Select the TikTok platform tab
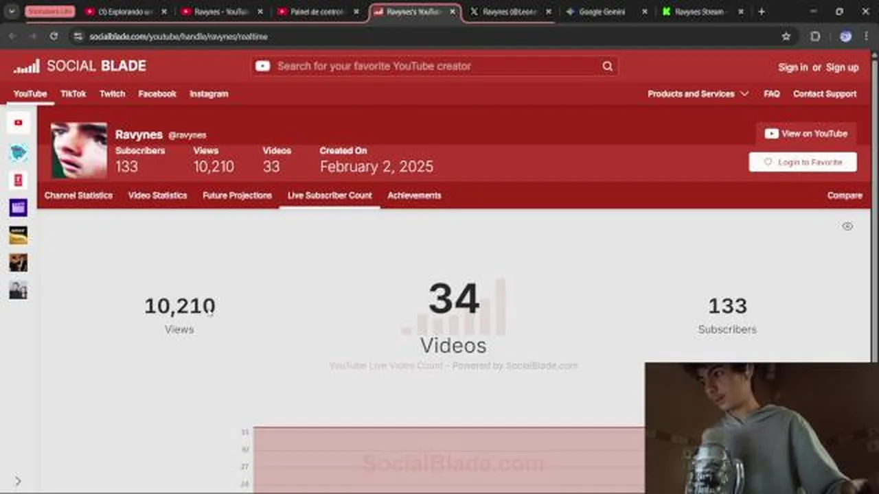 click(x=73, y=94)
